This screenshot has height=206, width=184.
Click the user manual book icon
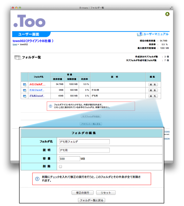(140, 34)
